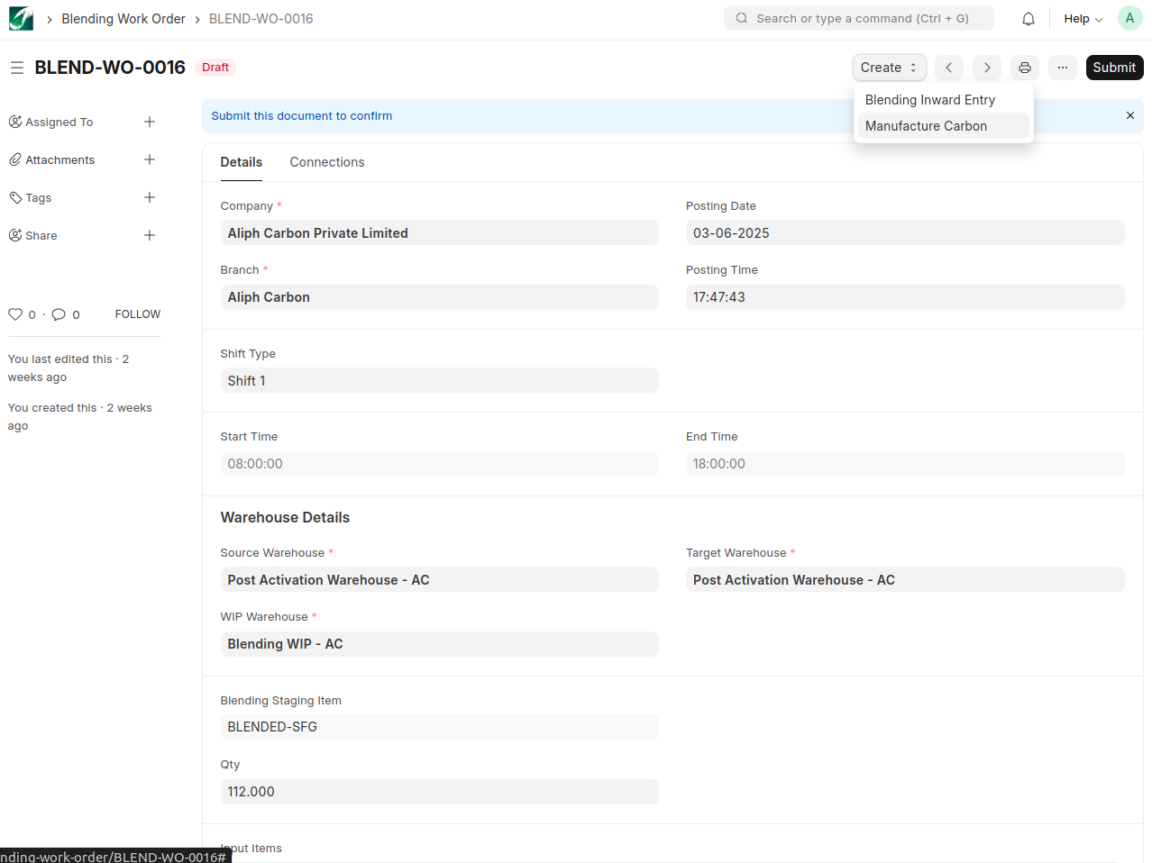Follow this document
Image resolution: width=1152 pixels, height=863 pixels.
click(137, 314)
